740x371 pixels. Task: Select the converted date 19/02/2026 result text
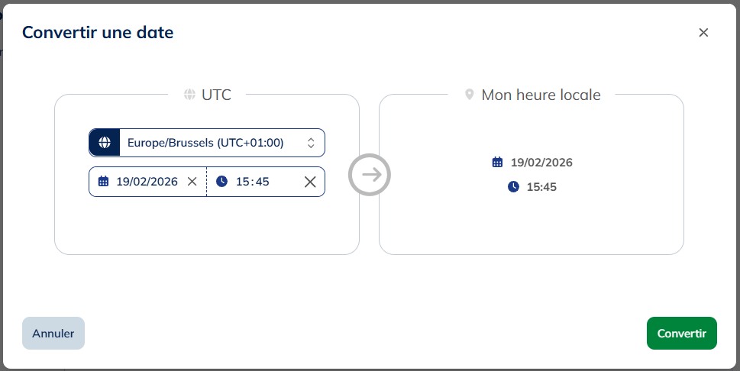pos(541,163)
